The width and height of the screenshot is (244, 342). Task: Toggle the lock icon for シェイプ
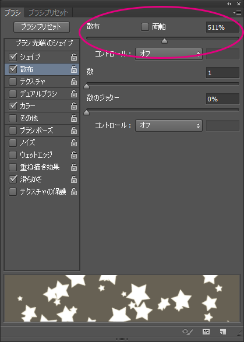point(74,57)
